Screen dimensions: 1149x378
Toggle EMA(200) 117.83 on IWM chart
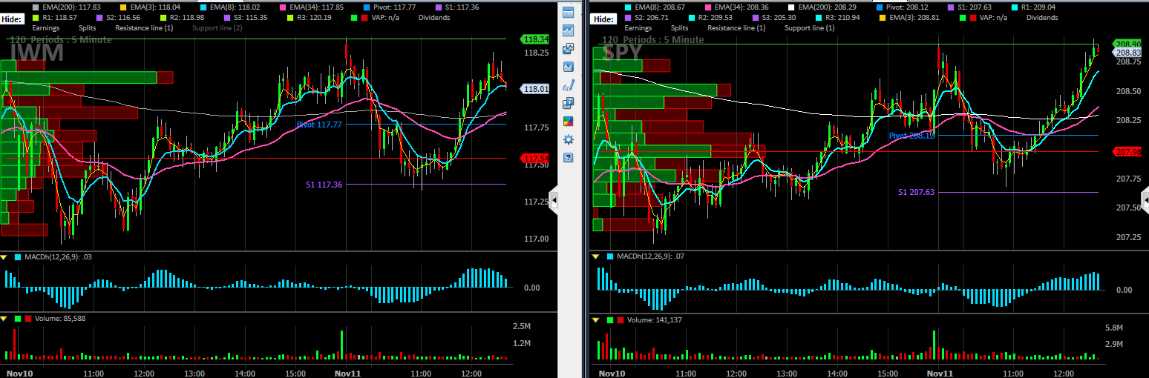click(x=67, y=7)
